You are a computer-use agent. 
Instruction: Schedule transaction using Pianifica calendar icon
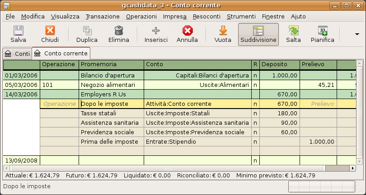(322, 31)
